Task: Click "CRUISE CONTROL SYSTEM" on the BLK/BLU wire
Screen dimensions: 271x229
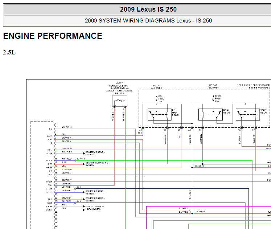Action: 95,192
